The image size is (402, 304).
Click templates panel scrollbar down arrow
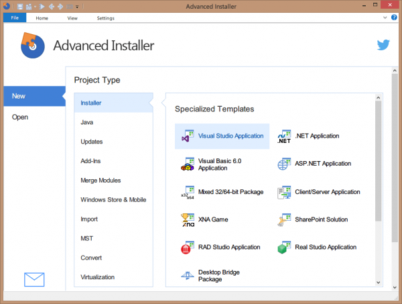pyautogui.click(x=378, y=283)
